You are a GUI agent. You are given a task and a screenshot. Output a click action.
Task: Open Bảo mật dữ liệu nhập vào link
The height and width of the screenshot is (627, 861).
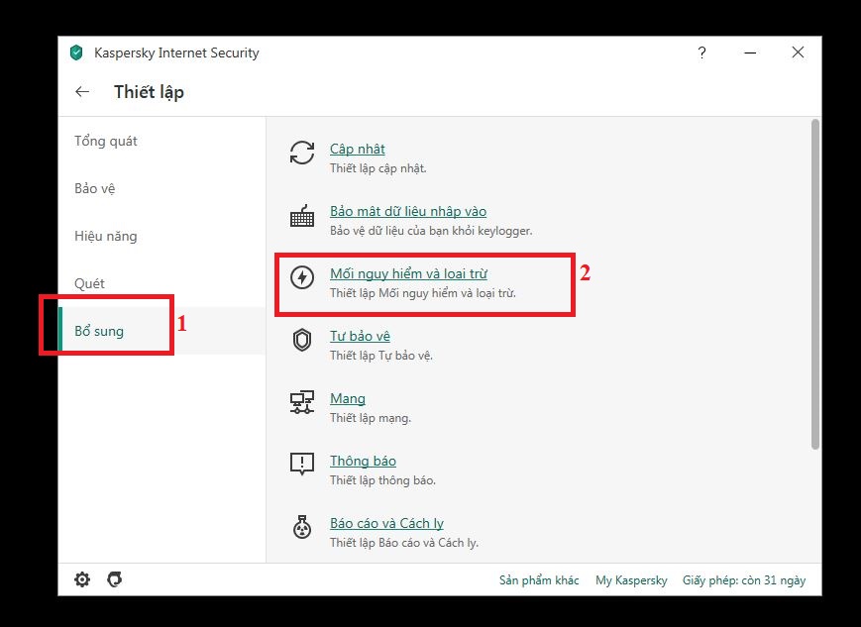(x=408, y=211)
